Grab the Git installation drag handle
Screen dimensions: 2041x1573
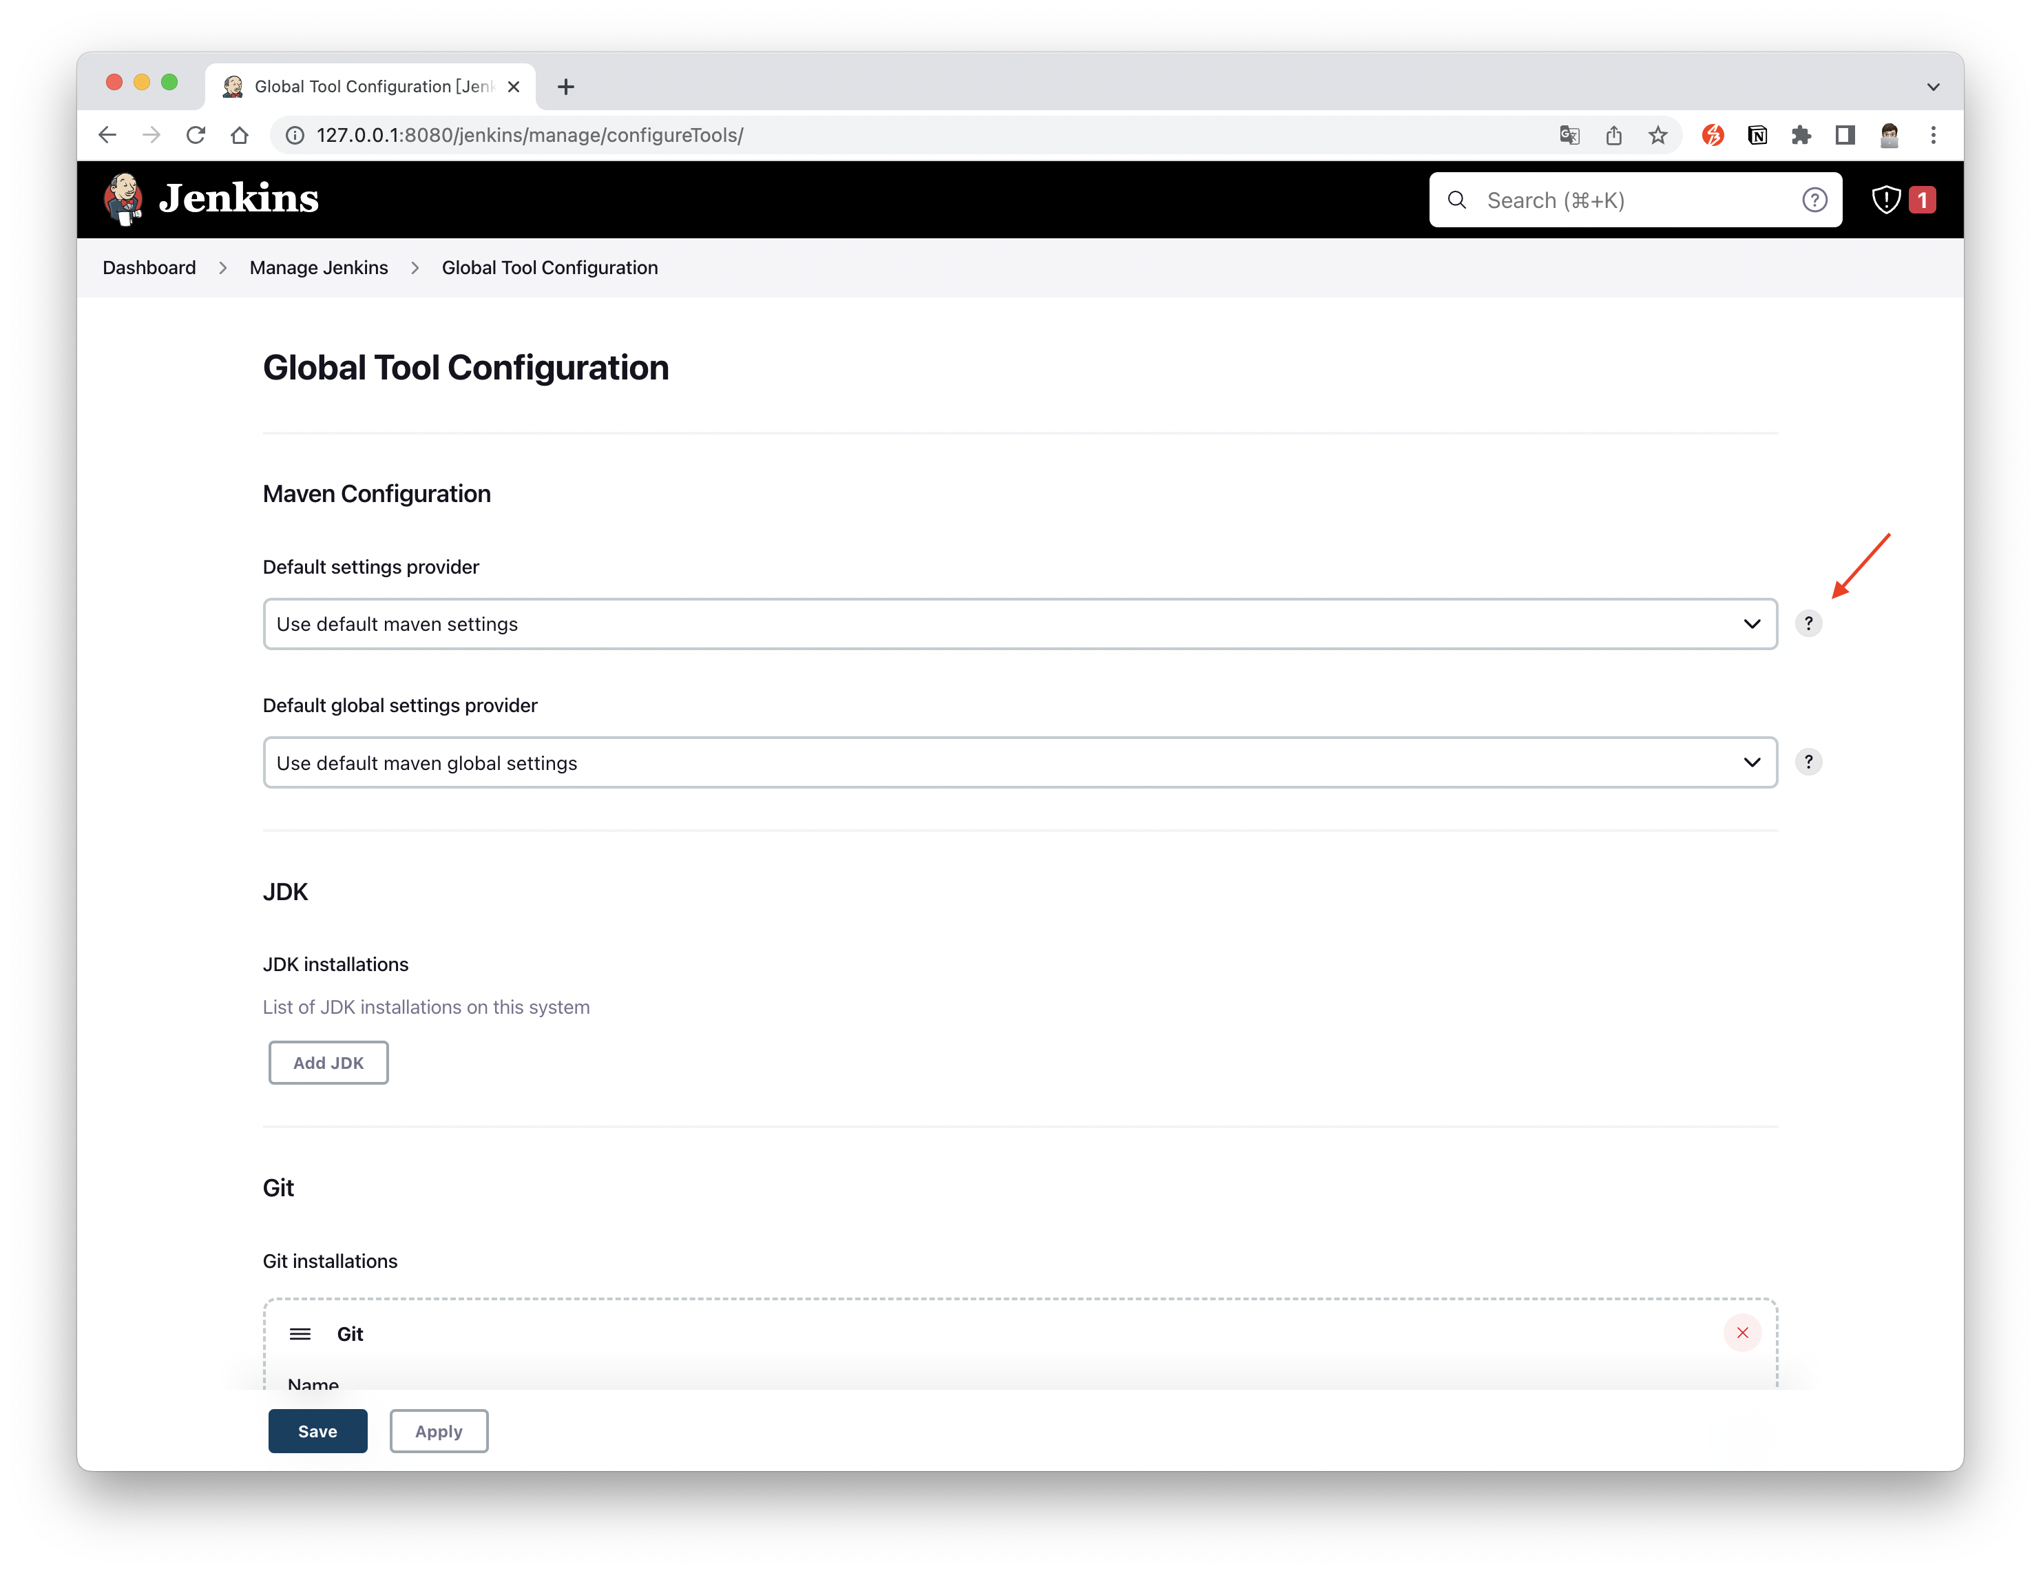point(300,1334)
